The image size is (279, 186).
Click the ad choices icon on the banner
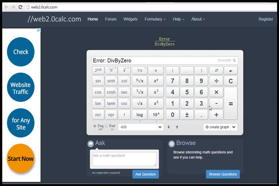(x=39, y=30)
